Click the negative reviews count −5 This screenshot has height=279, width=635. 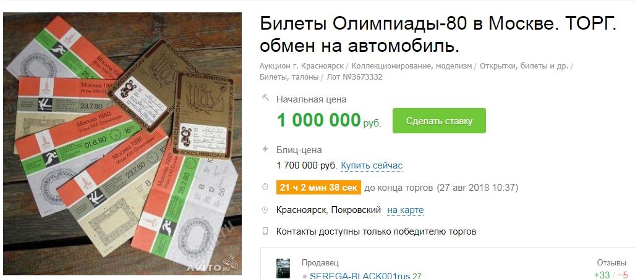coord(622,275)
